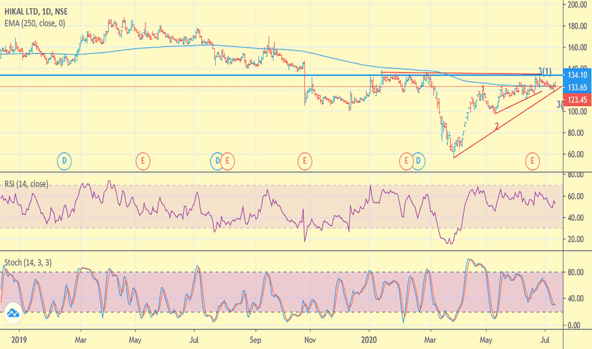
Task: Select the red wave label 2 annotation
Action: click(497, 127)
